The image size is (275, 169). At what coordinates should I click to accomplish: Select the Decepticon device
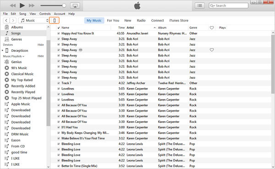(x=20, y=51)
